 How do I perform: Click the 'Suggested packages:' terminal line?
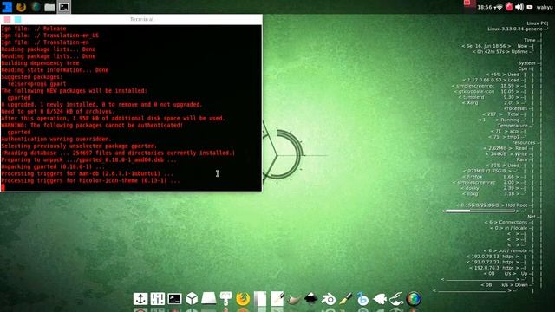(32, 77)
